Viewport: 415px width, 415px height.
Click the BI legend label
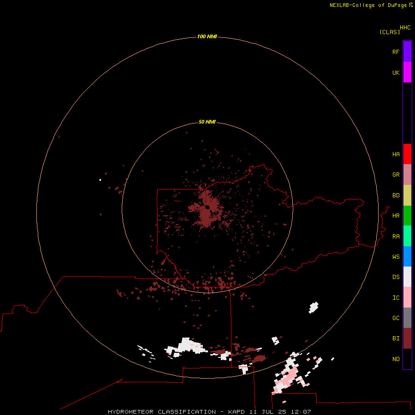(x=396, y=338)
